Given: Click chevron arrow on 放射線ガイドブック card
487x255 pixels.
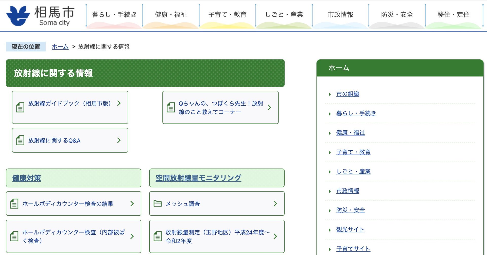Looking at the screenshot, I should point(119,103).
